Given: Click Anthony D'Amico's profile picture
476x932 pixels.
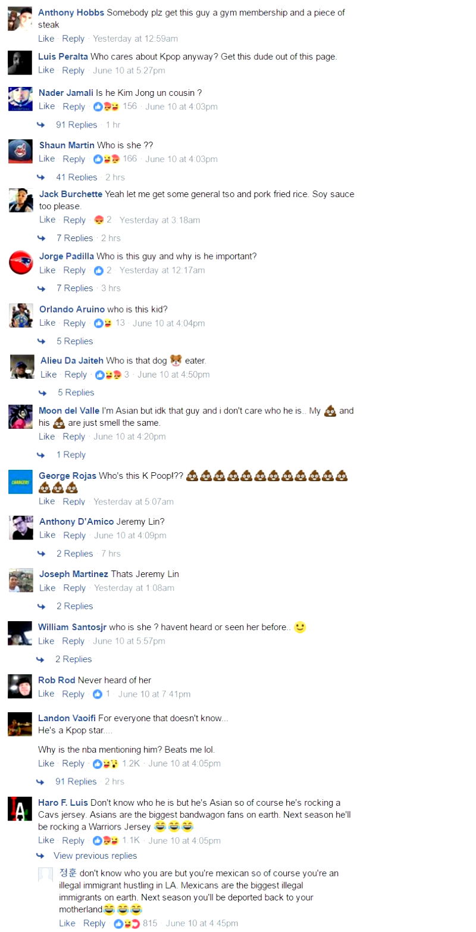Looking at the screenshot, I should coord(21,528).
